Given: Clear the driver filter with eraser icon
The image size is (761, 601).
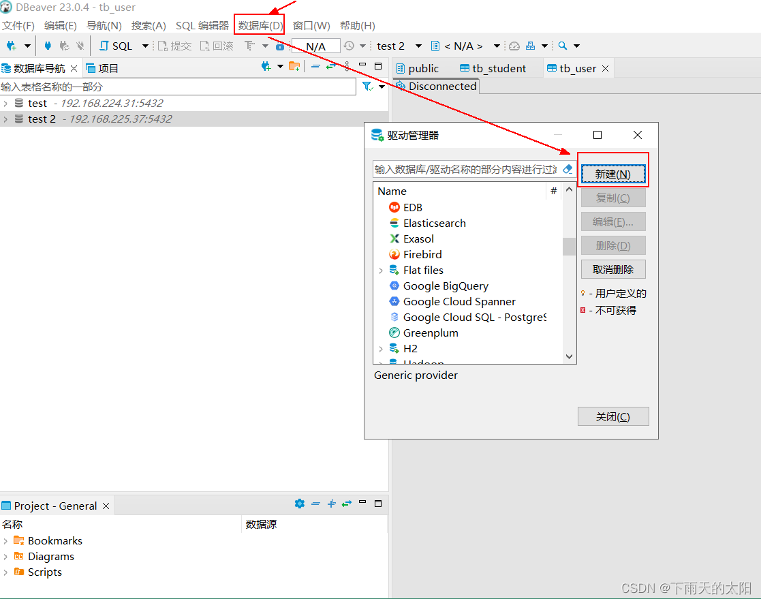Looking at the screenshot, I should click(568, 169).
